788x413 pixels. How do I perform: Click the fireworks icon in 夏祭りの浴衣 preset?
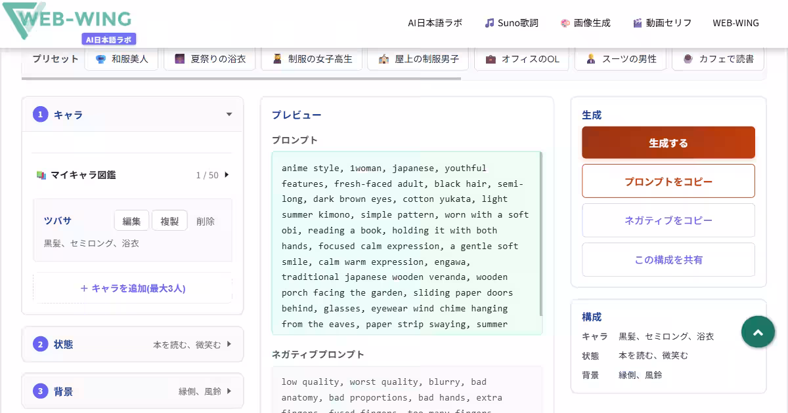(180, 59)
